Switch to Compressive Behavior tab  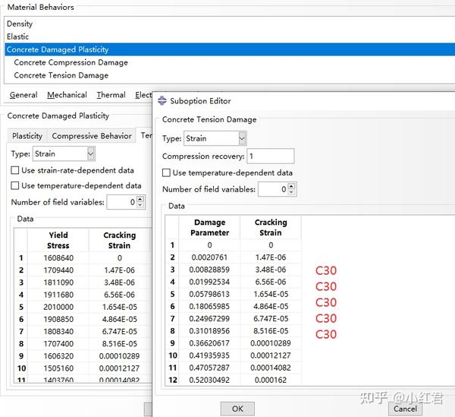coord(92,136)
